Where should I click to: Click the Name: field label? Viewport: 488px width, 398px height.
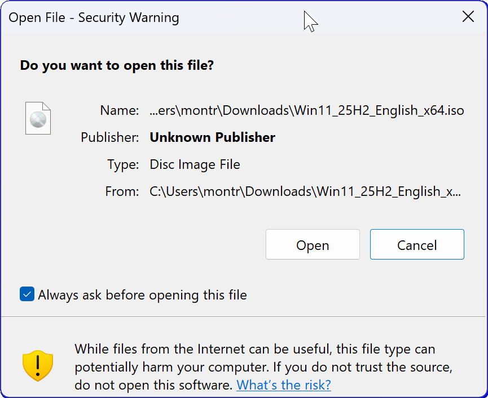coord(119,110)
